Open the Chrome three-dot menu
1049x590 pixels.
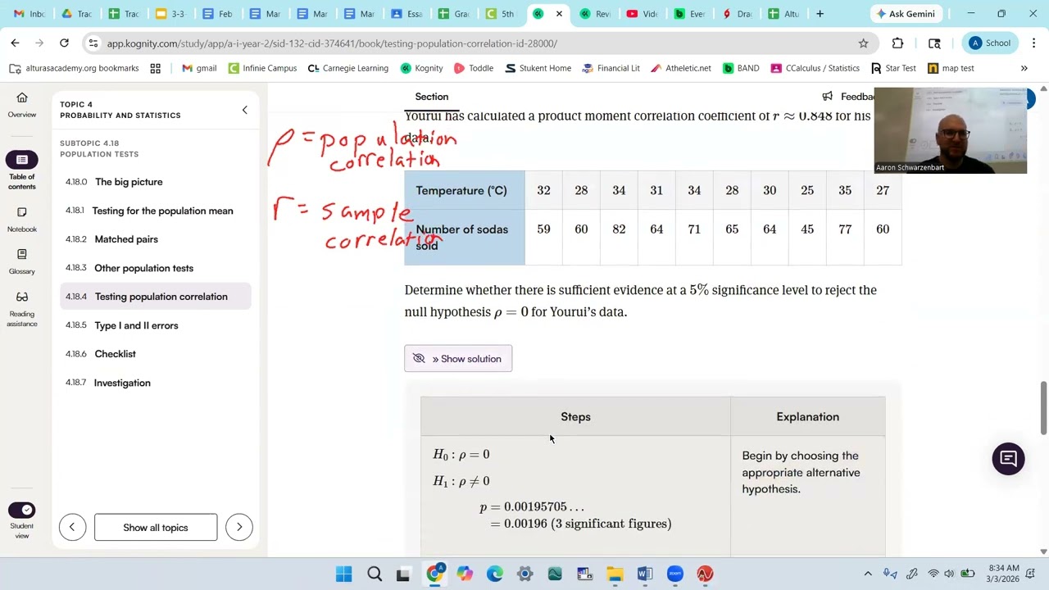click(x=1034, y=43)
